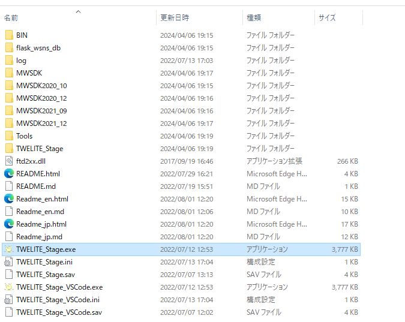Image resolution: width=405 pixels, height=322 pixels.
Task: Click the file name TWELITE_Stage_VSCode.sav
Action: click(x=59, y=312)
